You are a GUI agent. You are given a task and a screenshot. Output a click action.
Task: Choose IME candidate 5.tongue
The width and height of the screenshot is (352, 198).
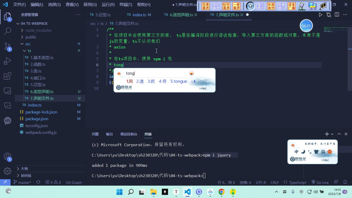click(179, 81)
